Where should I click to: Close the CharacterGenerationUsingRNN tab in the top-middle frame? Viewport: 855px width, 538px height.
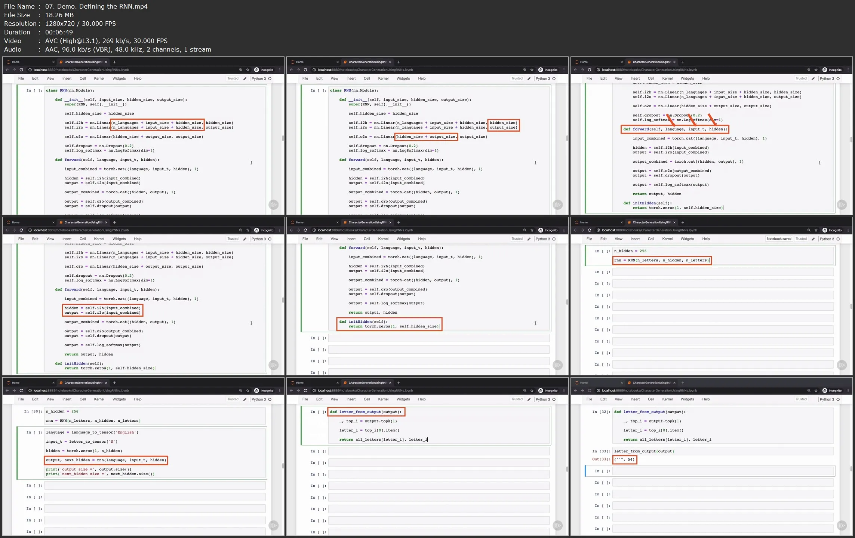point(390,62)
